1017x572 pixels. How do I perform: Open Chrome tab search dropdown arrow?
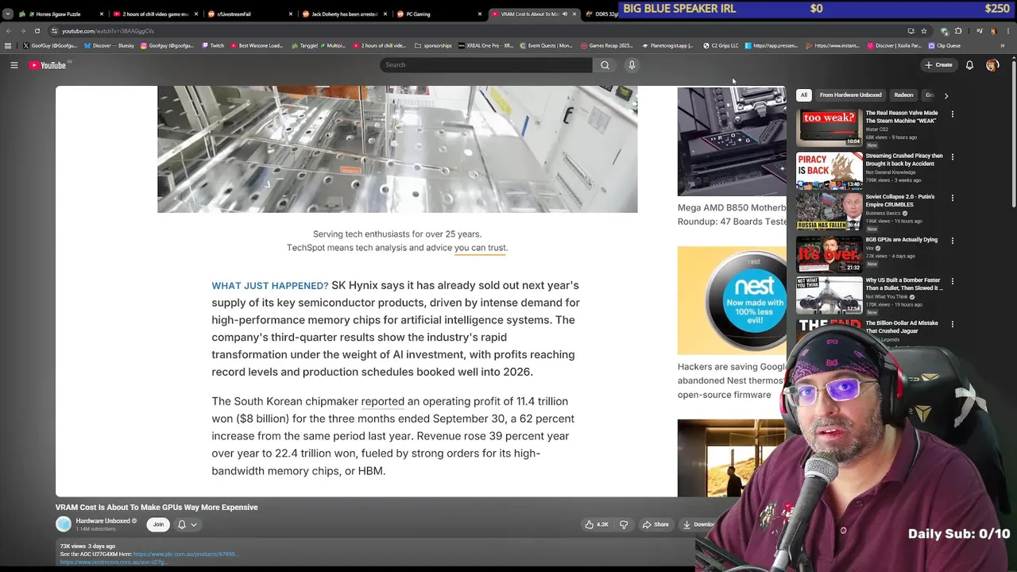[8, 14]
